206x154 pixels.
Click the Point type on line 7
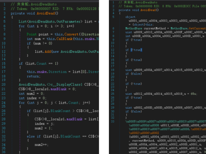pos(32,34)
